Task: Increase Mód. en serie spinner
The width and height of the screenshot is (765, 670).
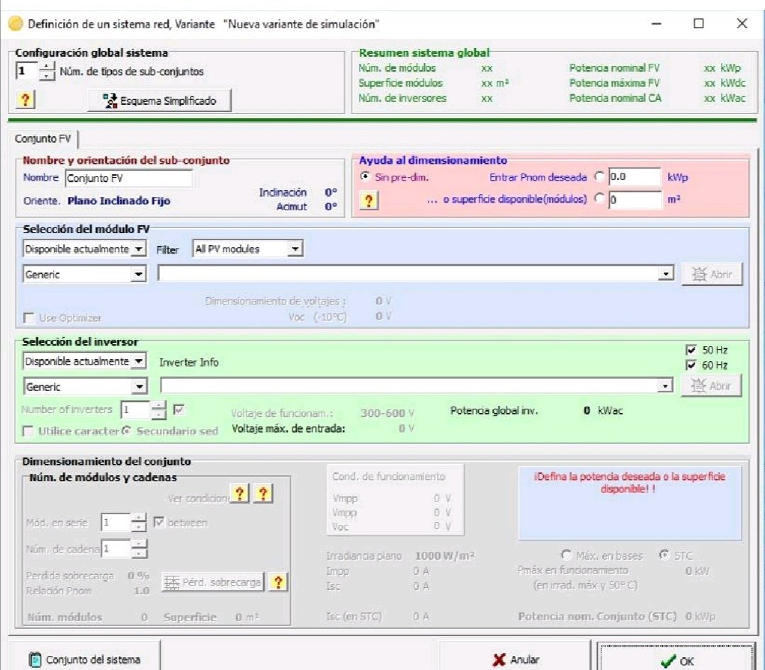Action: (139, 518)
